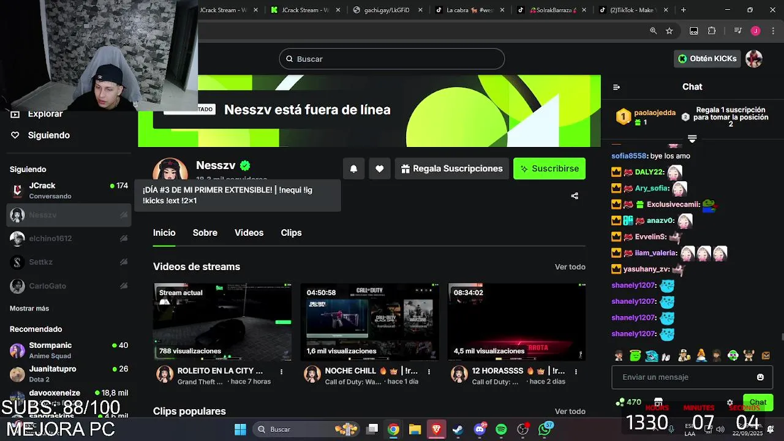
Task: Click the 470 channel points indicator
Action: (629, 402)
